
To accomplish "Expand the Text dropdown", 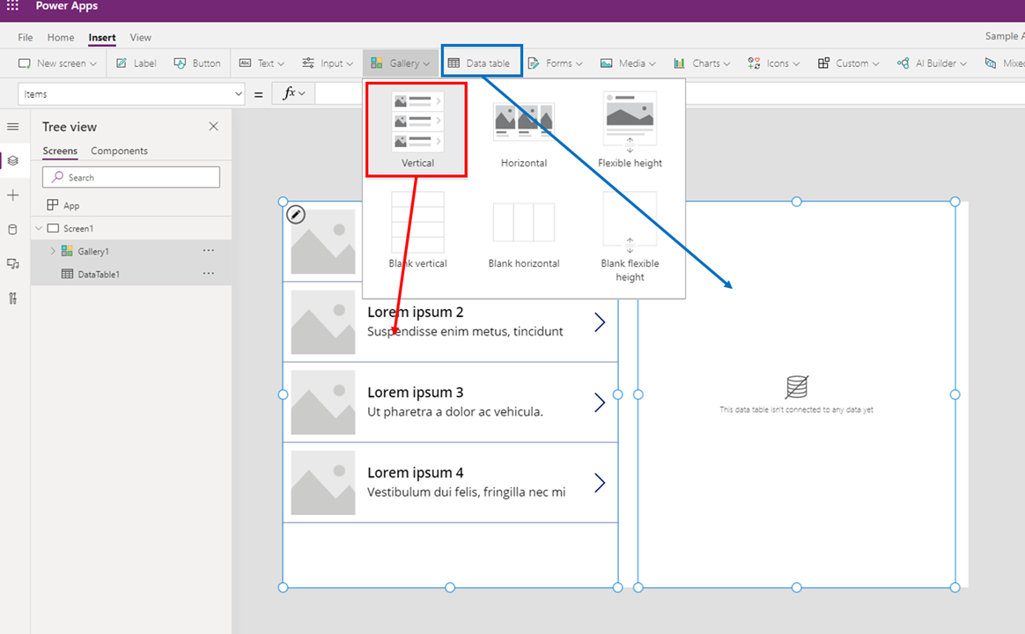I will coord(262,63).
